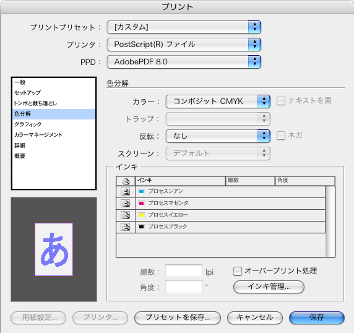Click printer icon in ink table header

point(126,181)
